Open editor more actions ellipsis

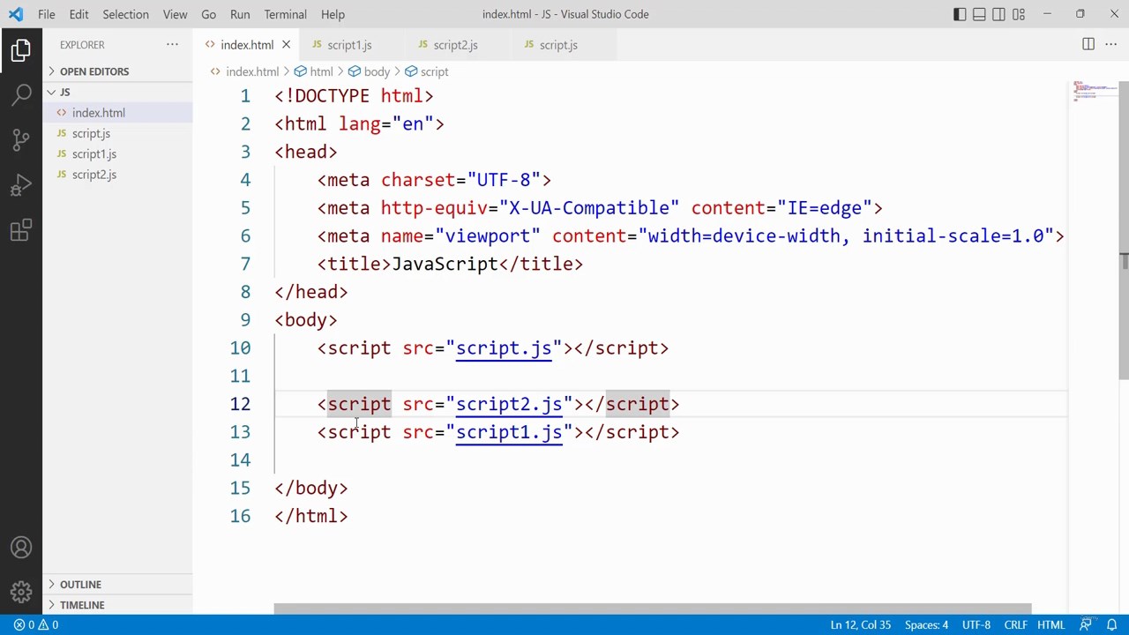coord(1111,44)
